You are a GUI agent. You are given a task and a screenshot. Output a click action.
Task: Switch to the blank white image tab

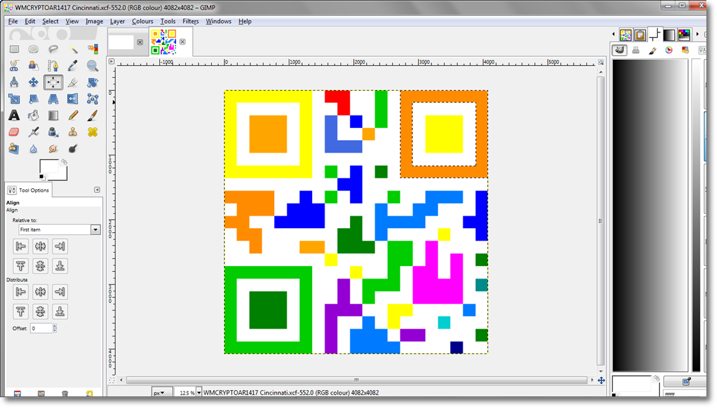pyautogui.click(x=121, y=42)
